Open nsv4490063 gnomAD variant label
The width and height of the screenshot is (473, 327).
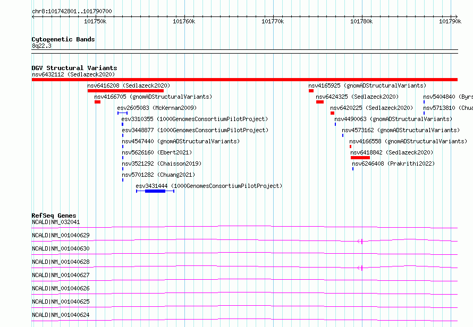(393, 119)
